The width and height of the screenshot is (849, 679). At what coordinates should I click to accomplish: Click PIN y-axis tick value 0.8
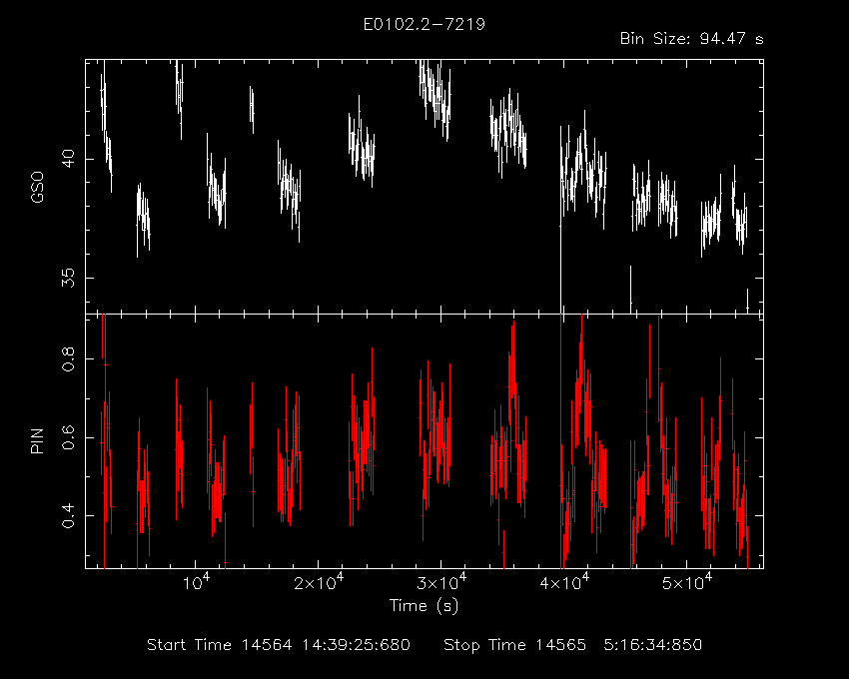tap(68, 358)
